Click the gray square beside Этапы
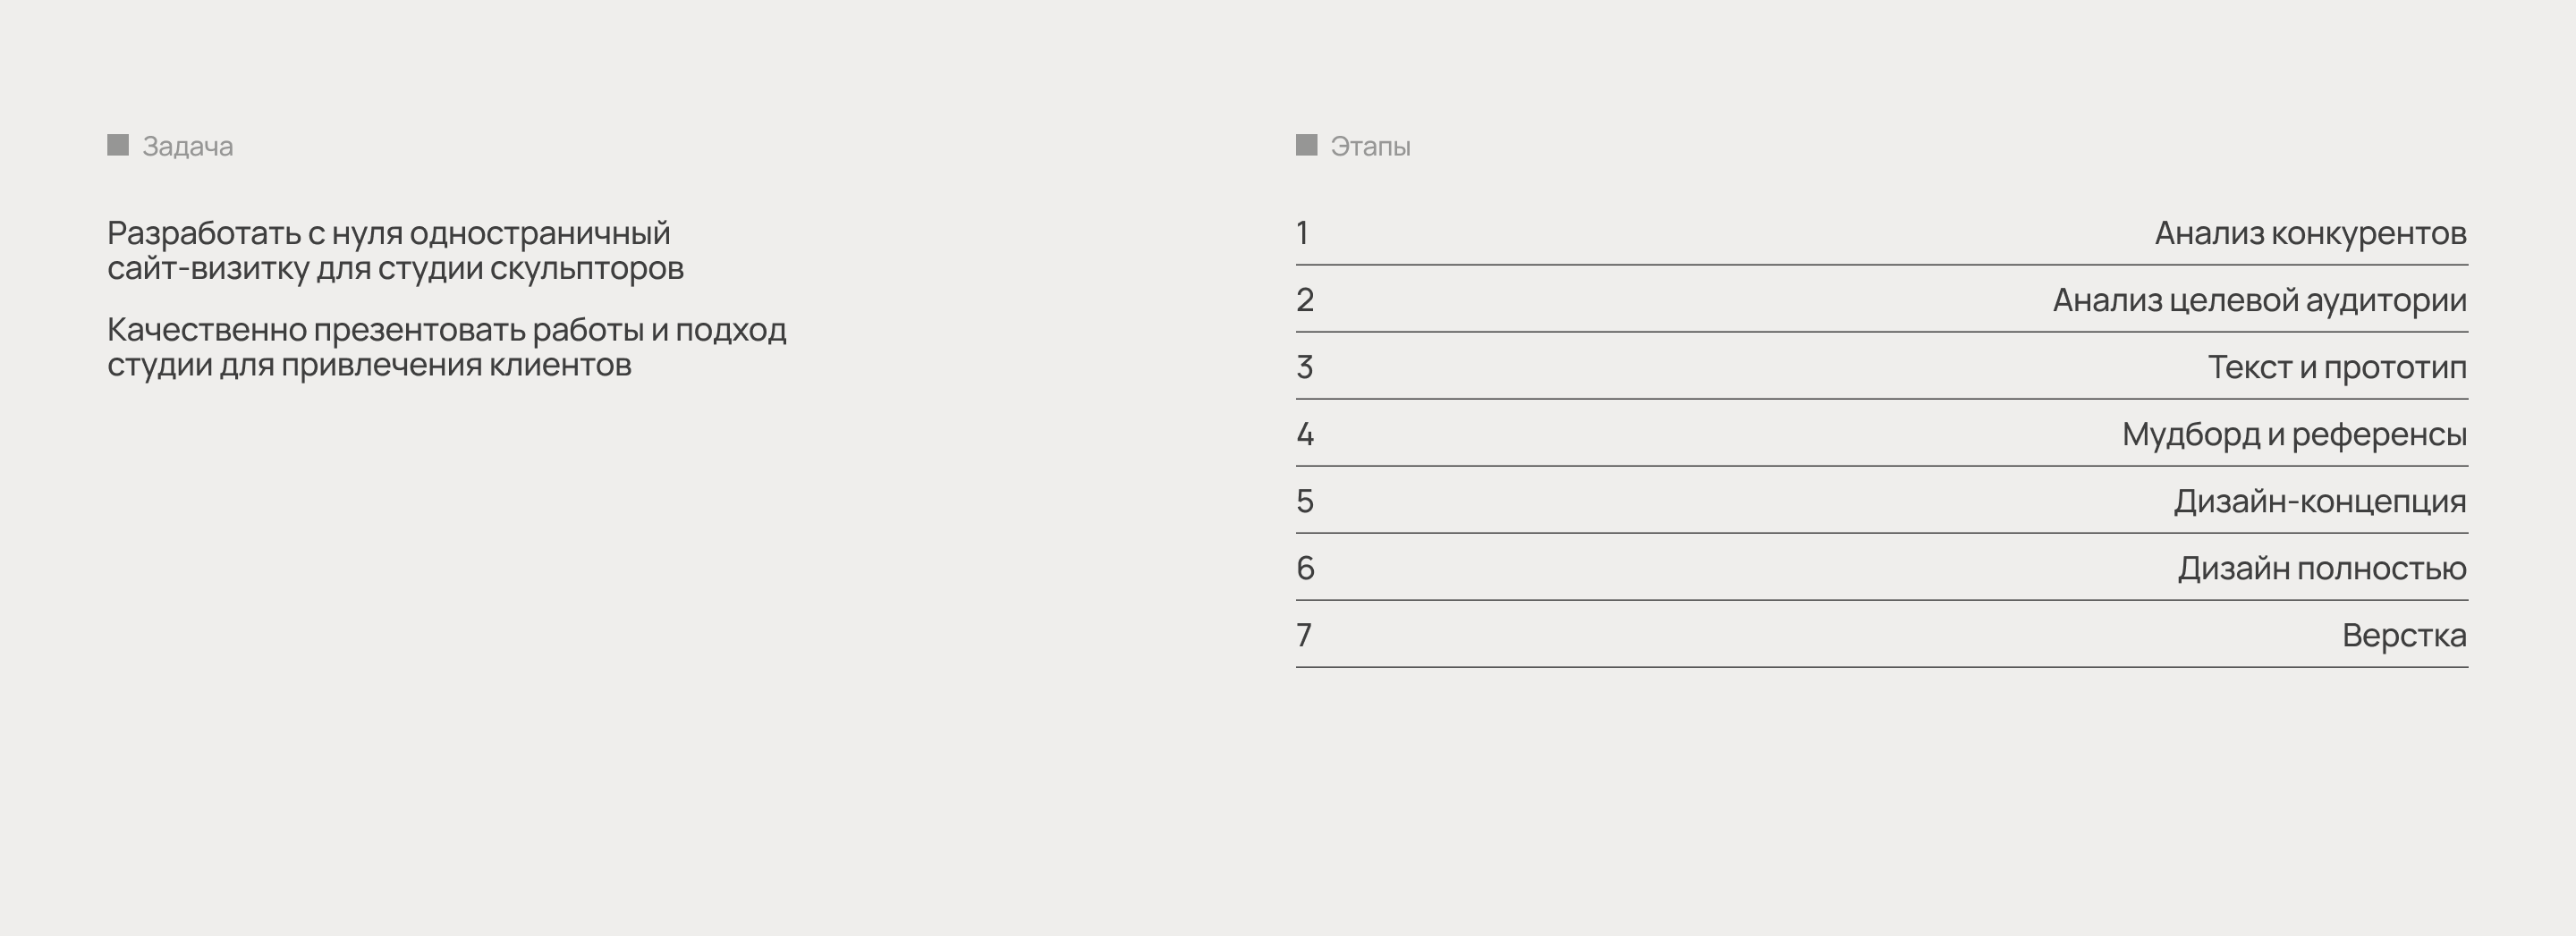2576x936 pixels. pos(1306,145)
